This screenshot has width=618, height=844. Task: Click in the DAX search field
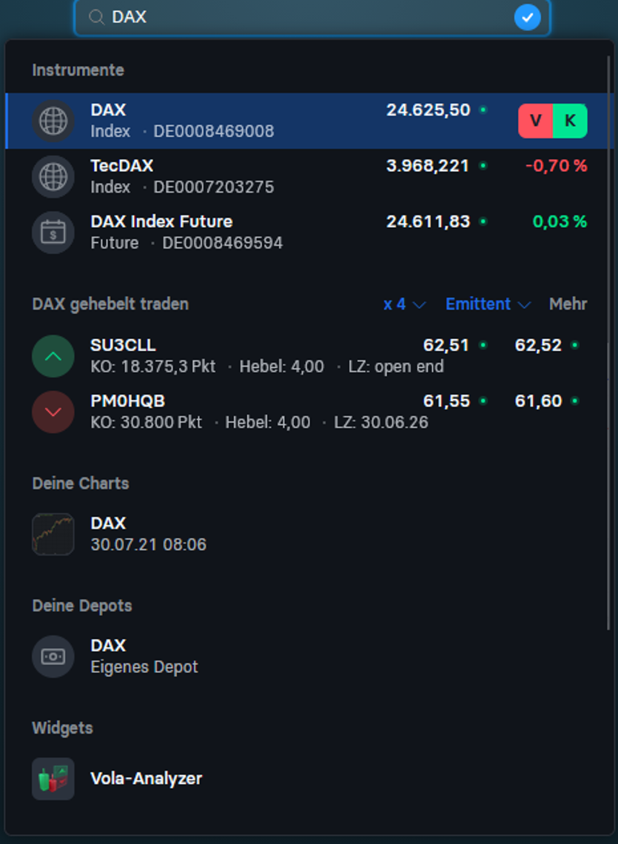(312, 17)
